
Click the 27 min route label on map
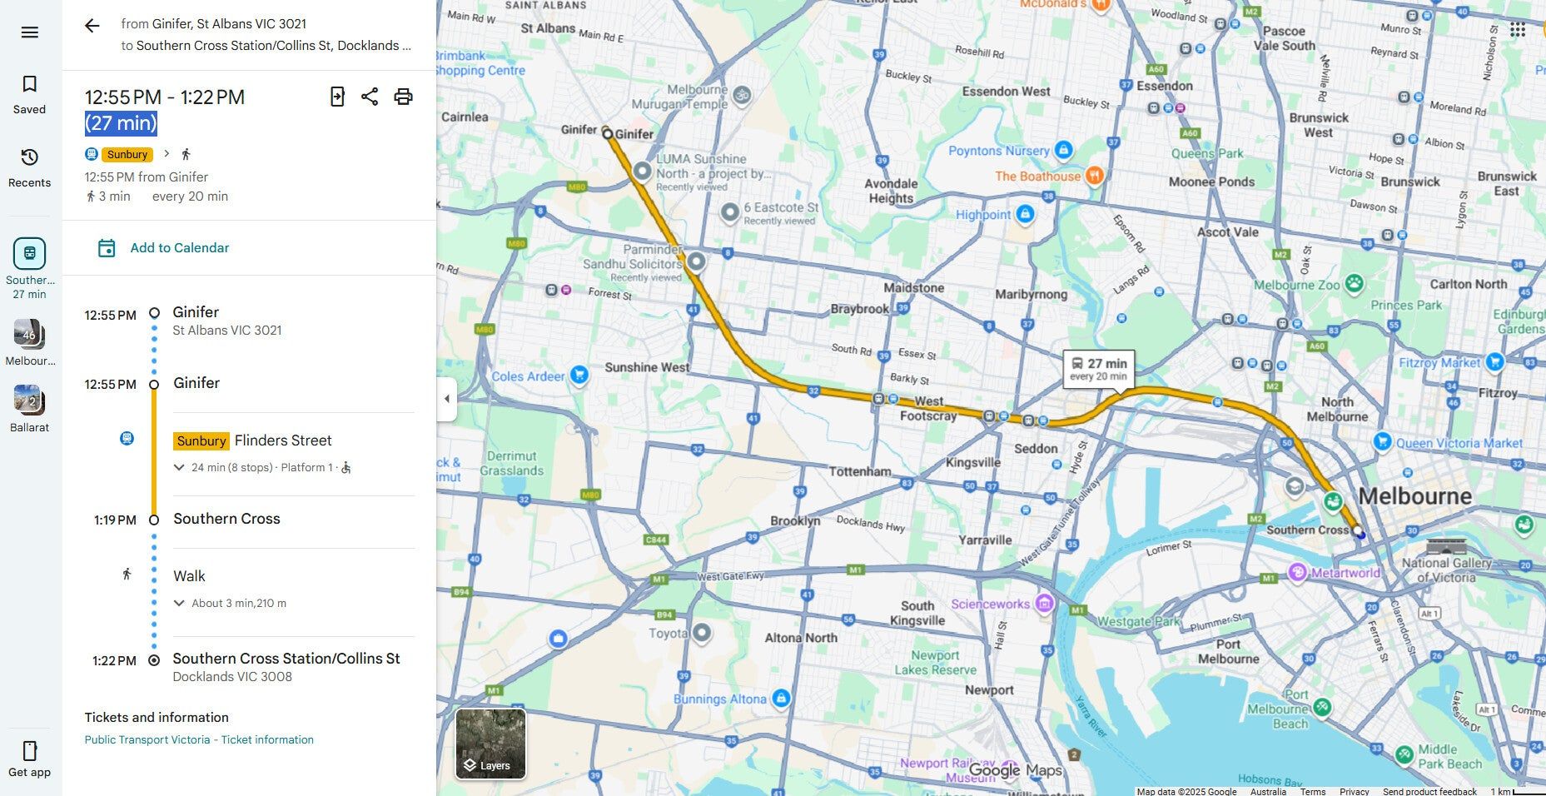pos(1099,369)
